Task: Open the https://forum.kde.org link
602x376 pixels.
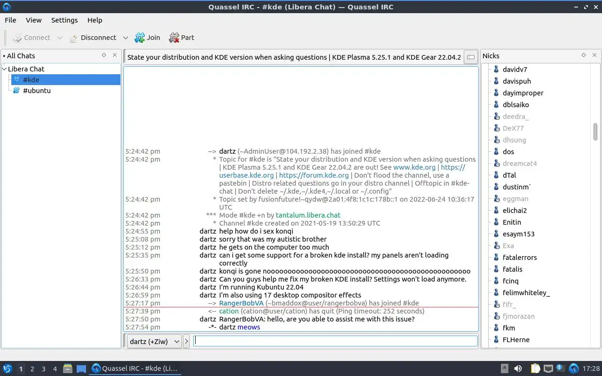Action: pos(314,175)
